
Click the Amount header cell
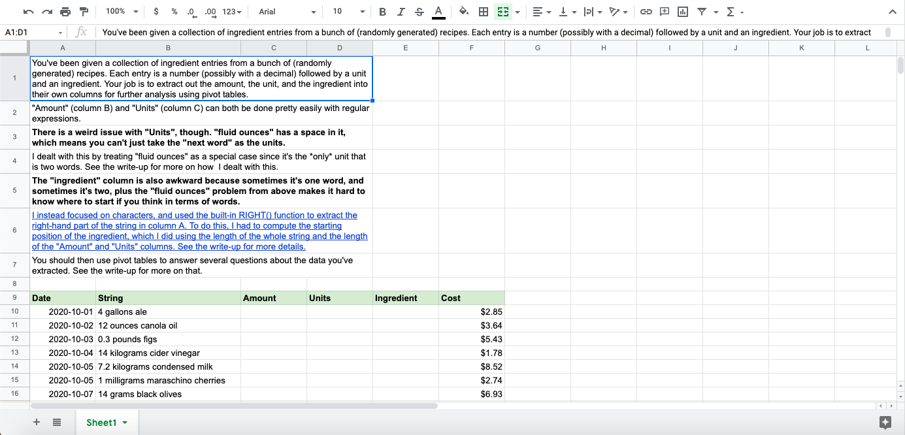(274, 298)
